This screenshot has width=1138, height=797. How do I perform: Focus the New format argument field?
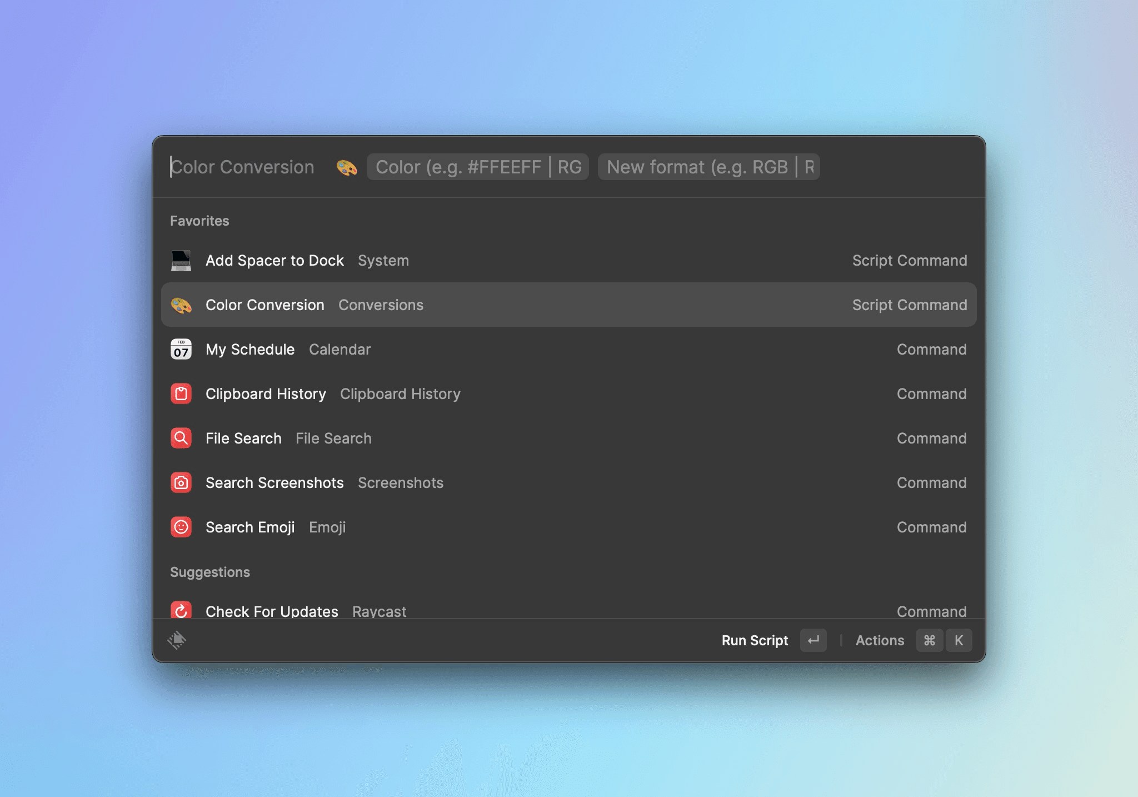(x=708, y=167)
